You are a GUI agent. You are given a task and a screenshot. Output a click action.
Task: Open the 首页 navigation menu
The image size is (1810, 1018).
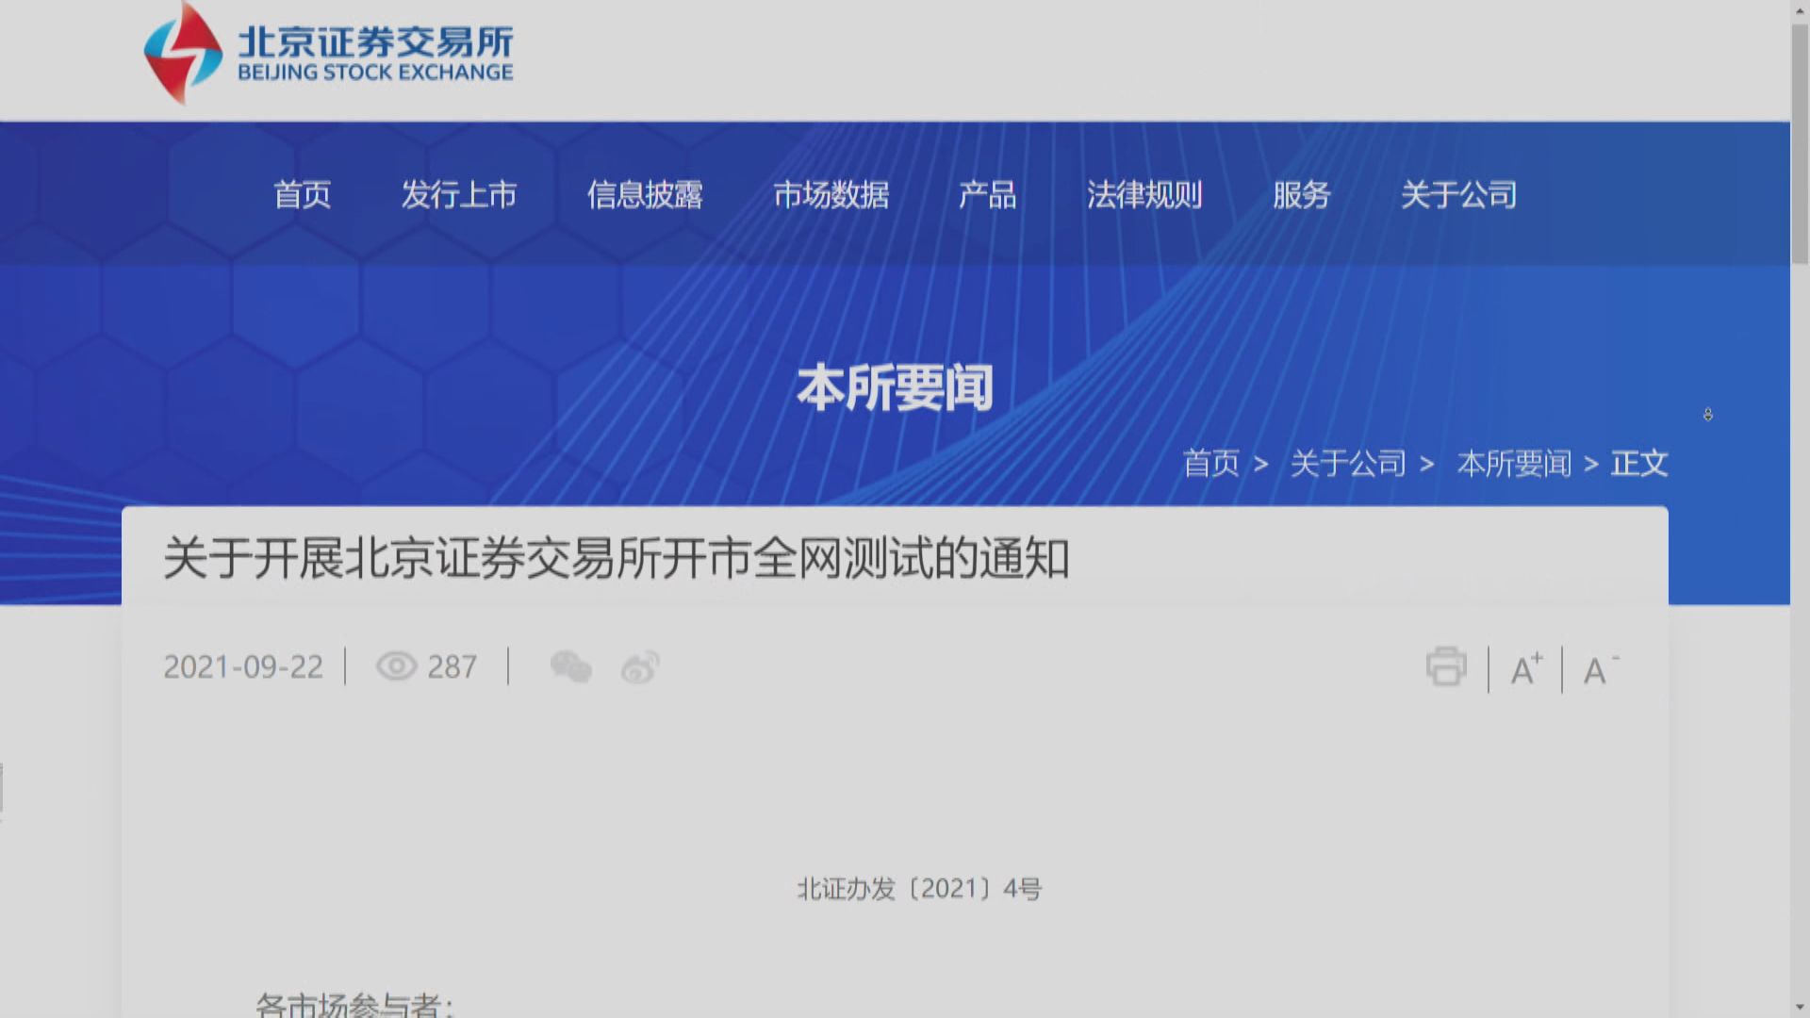(x=301, y=195)
